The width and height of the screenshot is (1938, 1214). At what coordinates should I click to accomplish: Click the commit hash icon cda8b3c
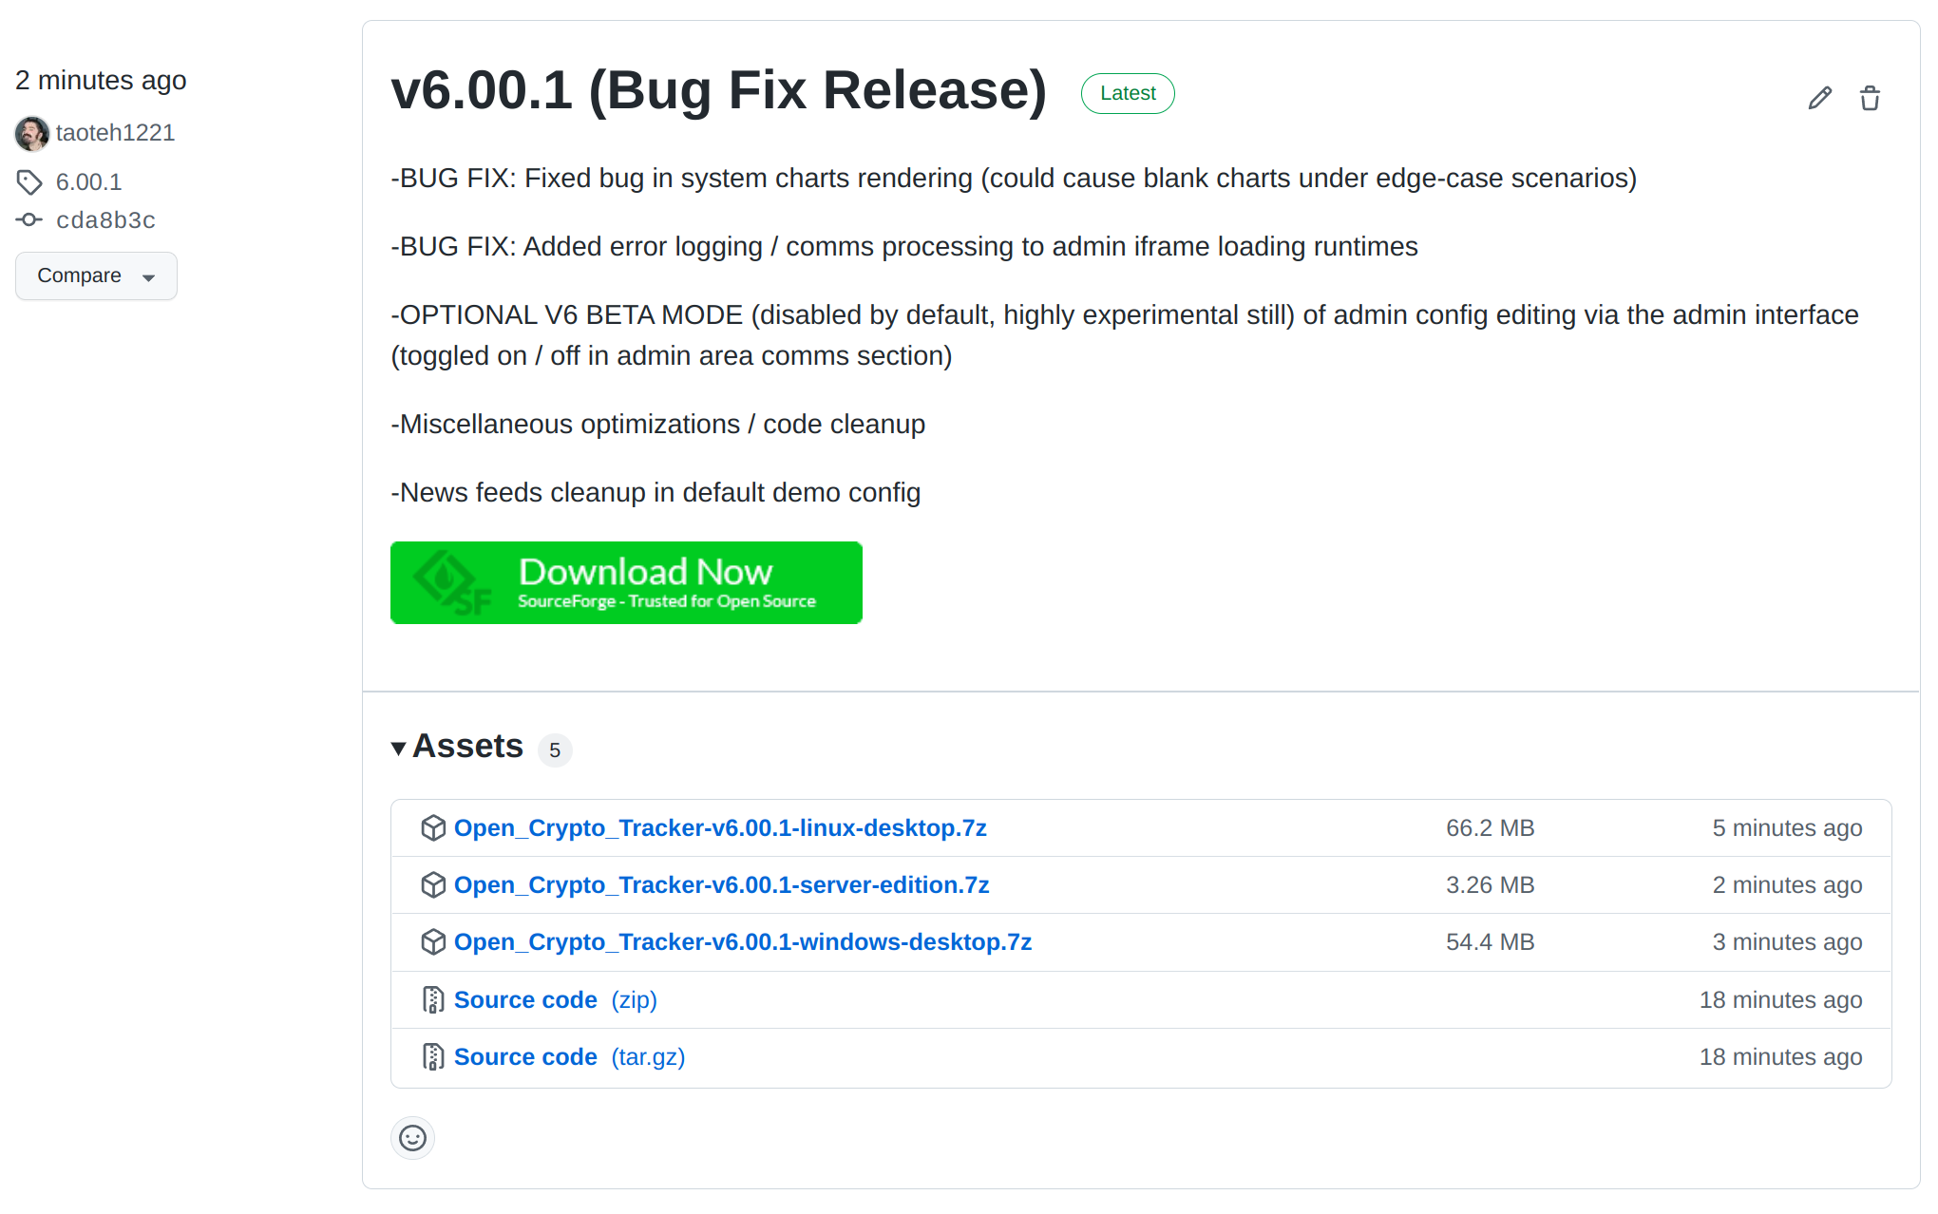click(x=32, y=219)
